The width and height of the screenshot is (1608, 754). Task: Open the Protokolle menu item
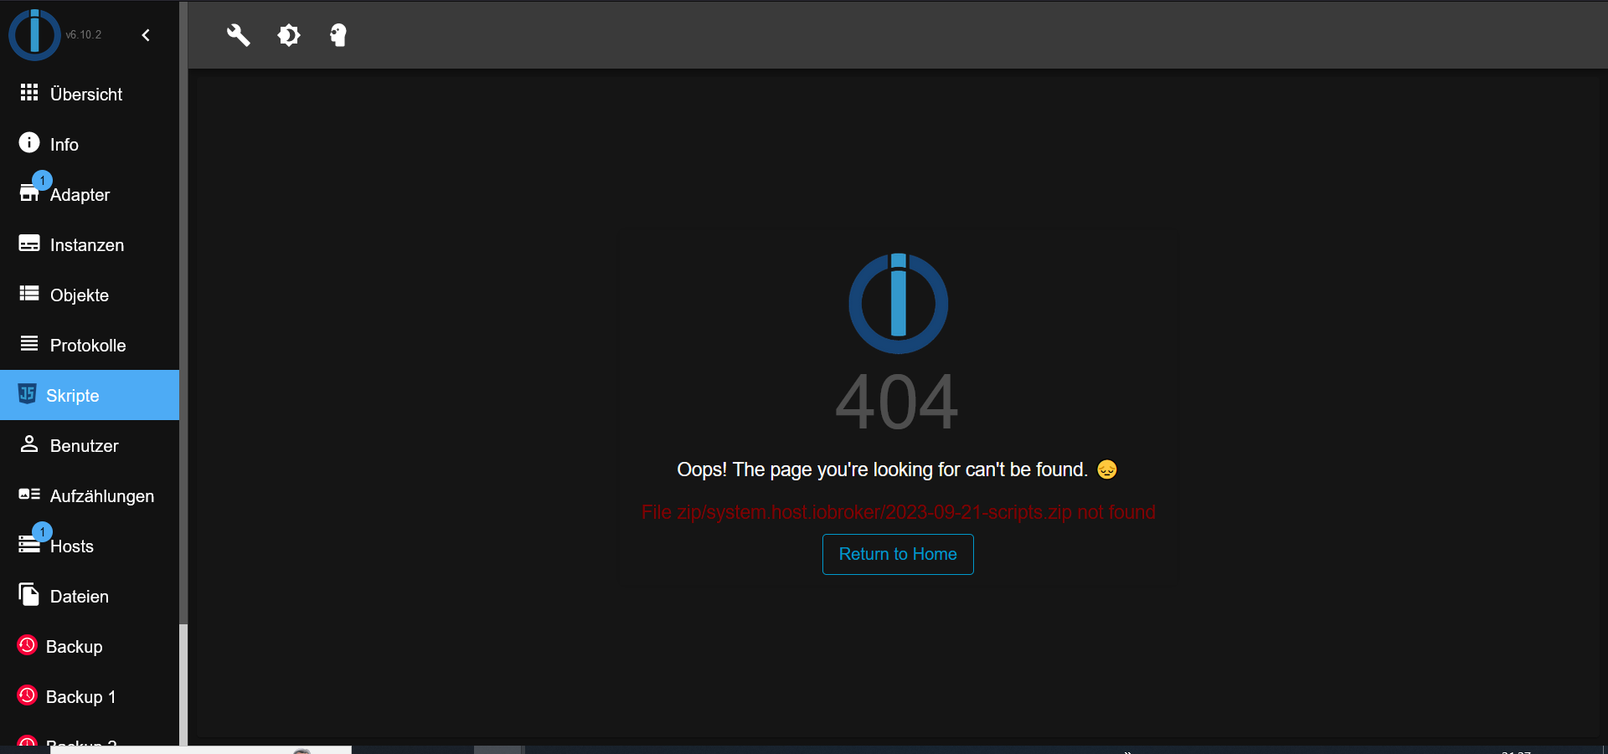pyautogui.click(x=90, y=345)
